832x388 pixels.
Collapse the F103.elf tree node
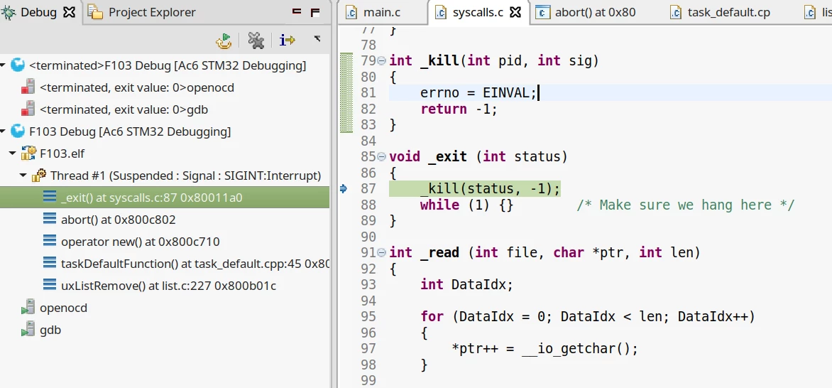[12, 153]
